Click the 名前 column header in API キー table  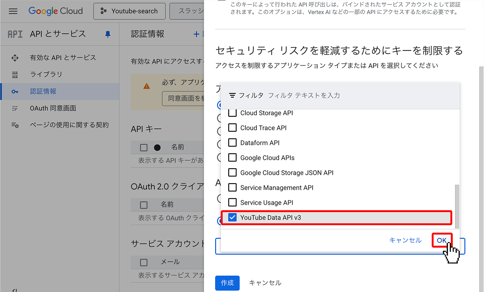tap(177, 147)
